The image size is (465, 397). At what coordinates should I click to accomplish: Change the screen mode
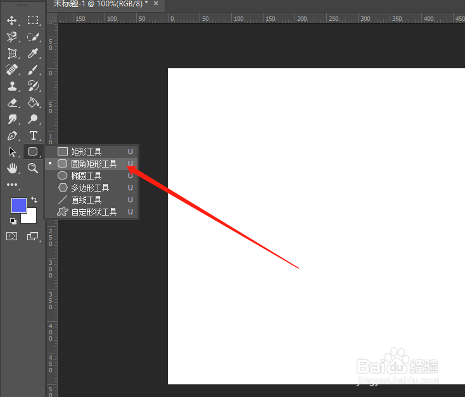(32, 236)
